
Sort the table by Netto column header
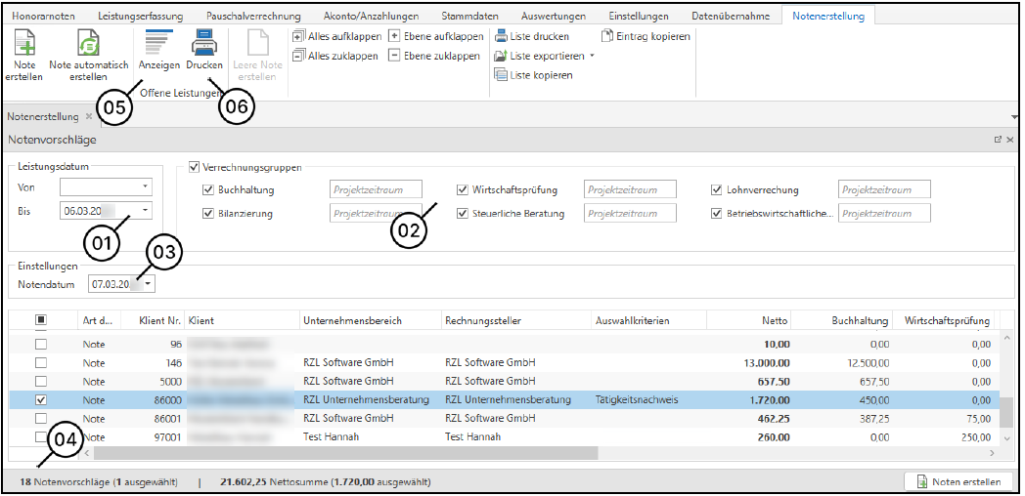click(x=748, y=320)
